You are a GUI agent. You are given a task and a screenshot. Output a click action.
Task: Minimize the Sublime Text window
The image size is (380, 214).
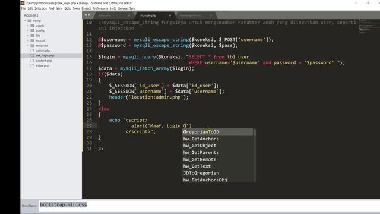pos(356,3)
